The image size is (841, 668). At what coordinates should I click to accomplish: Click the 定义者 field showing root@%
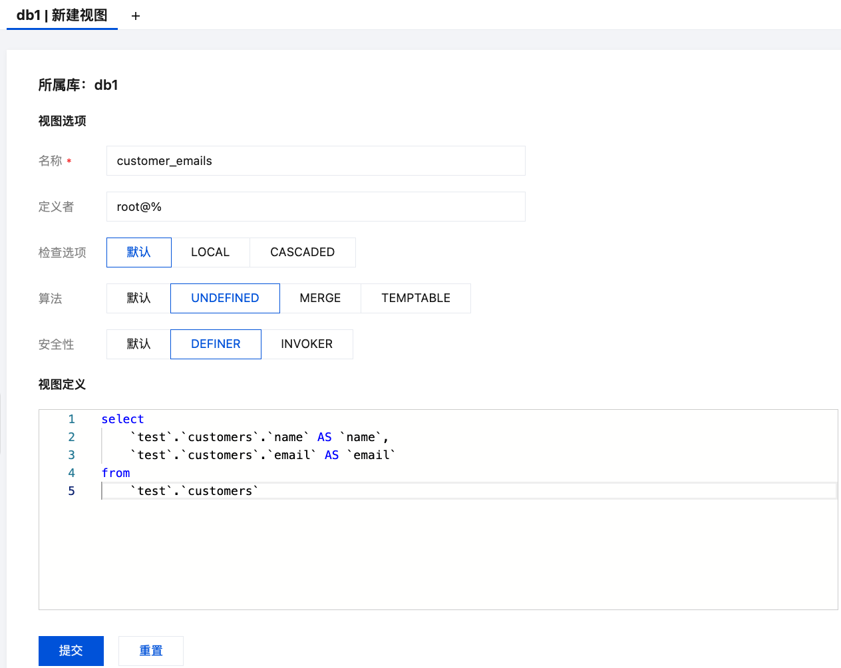(315, 207)
